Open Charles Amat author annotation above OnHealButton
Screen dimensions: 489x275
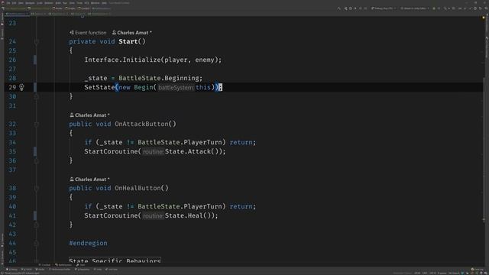[x=89, y=180]
